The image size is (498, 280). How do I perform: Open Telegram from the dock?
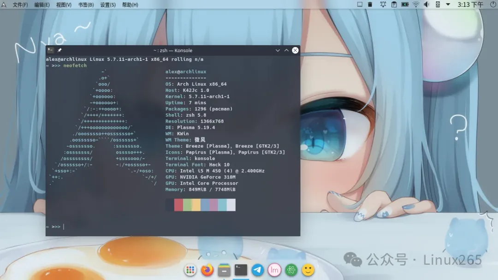click(258, 270)
